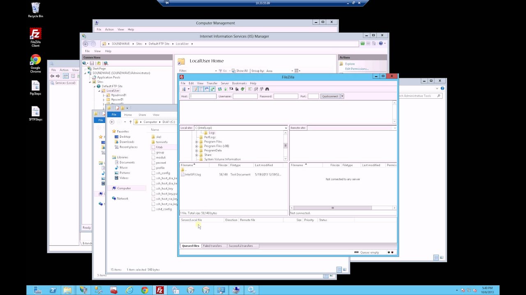
Task: Expand ftpadmin01 node in IIS tree
Action: [x=104, y=95]
